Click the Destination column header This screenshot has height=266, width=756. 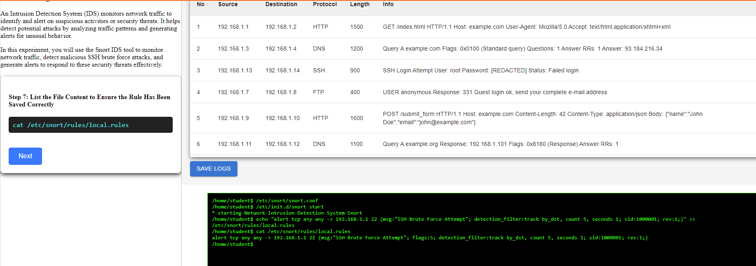tap(281, 5)
